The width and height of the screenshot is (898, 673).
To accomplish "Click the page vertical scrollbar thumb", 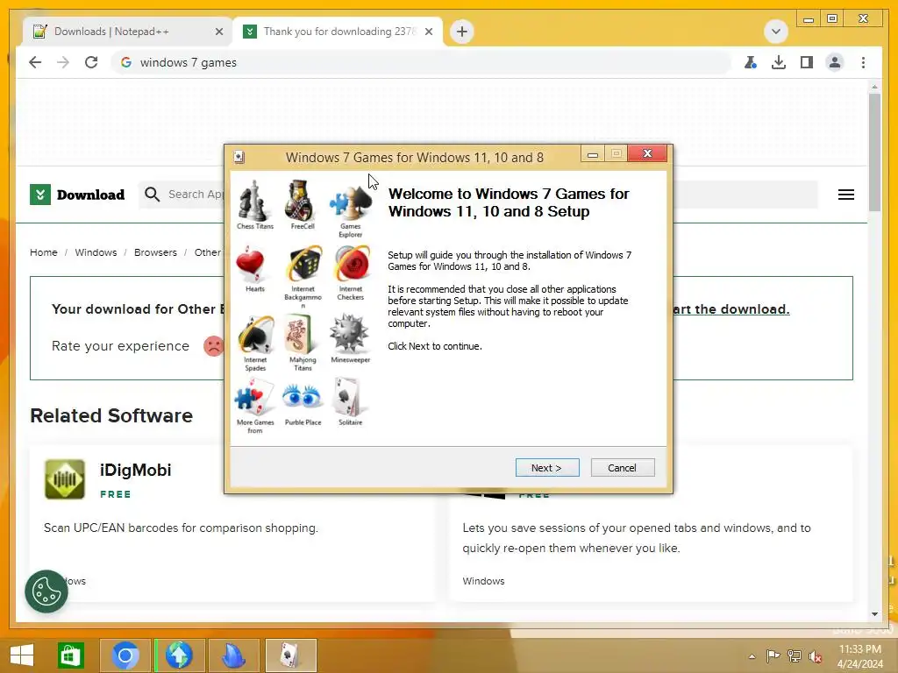I will click(874, 152).
